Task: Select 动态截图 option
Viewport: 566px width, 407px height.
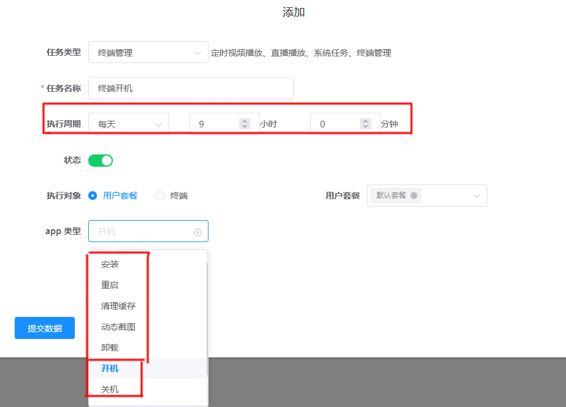Action: click(118, 327)
